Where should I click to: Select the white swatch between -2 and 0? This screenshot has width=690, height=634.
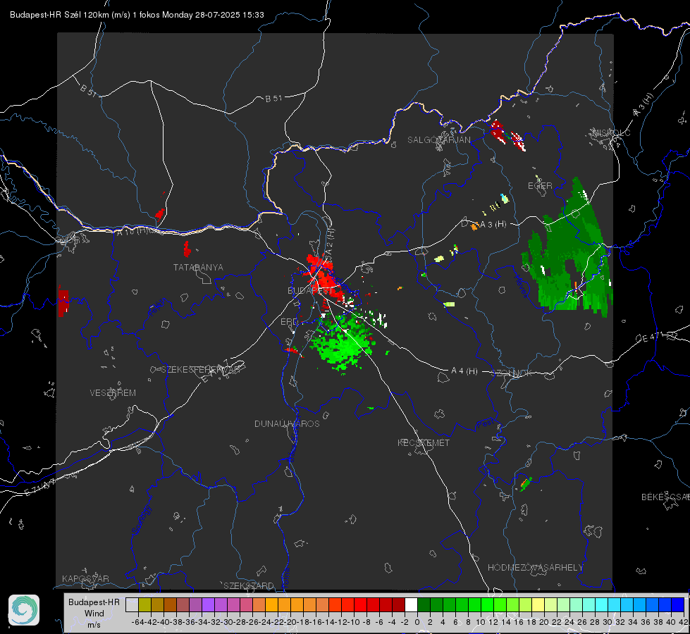(x=411, y=604)
